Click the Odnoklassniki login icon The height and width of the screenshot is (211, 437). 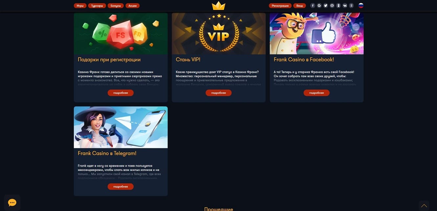point(338,6)
